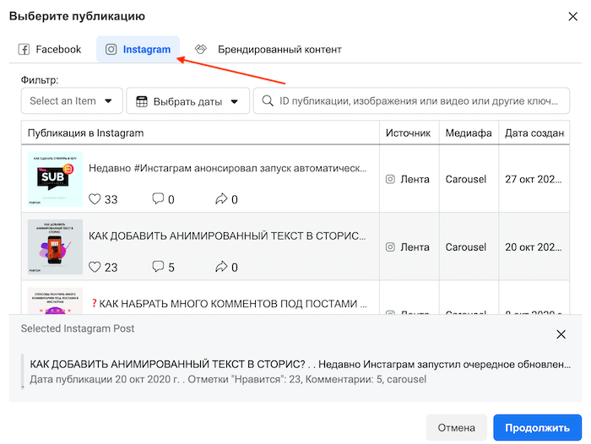
Task: Click the Дата создания column header
Action: pos(534,133)
